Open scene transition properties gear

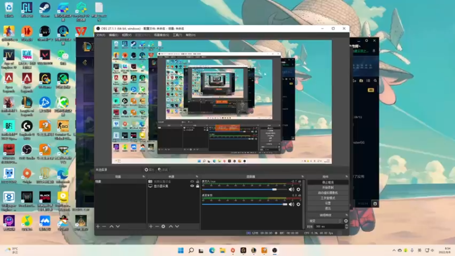click(x=346, y=221)
